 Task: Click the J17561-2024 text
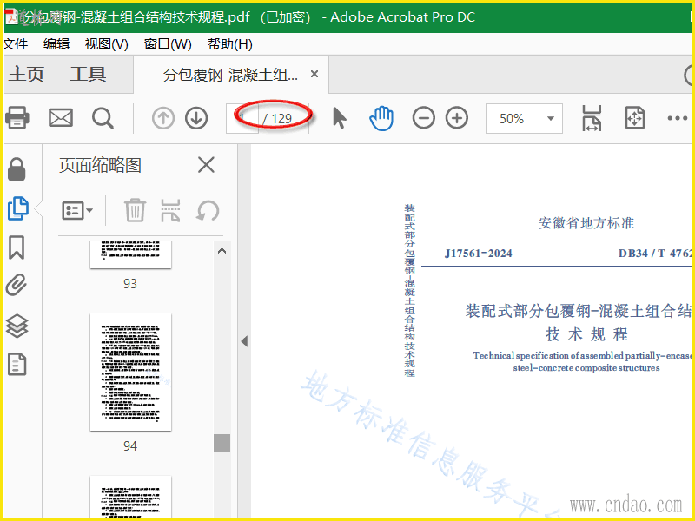[479, 254]
